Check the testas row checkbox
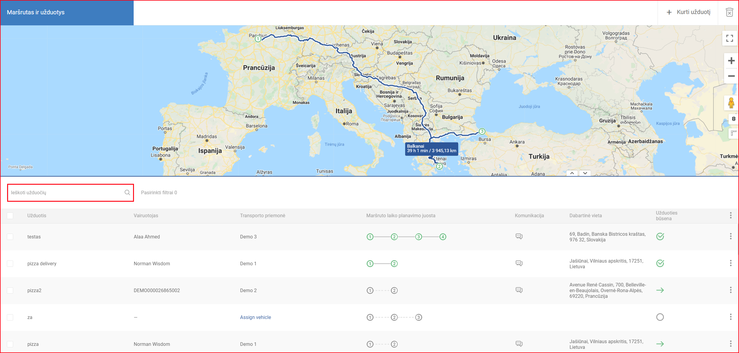This screenshot has width=739, height=353. point(10,237)
